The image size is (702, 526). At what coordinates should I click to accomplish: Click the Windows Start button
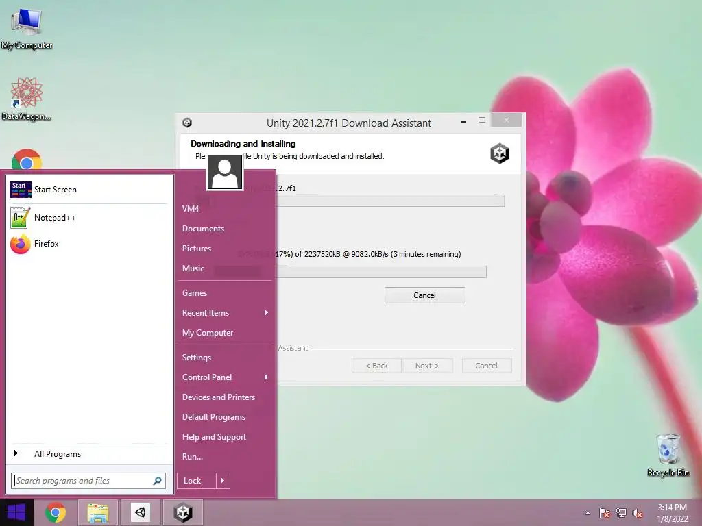[x=16, y=512]
